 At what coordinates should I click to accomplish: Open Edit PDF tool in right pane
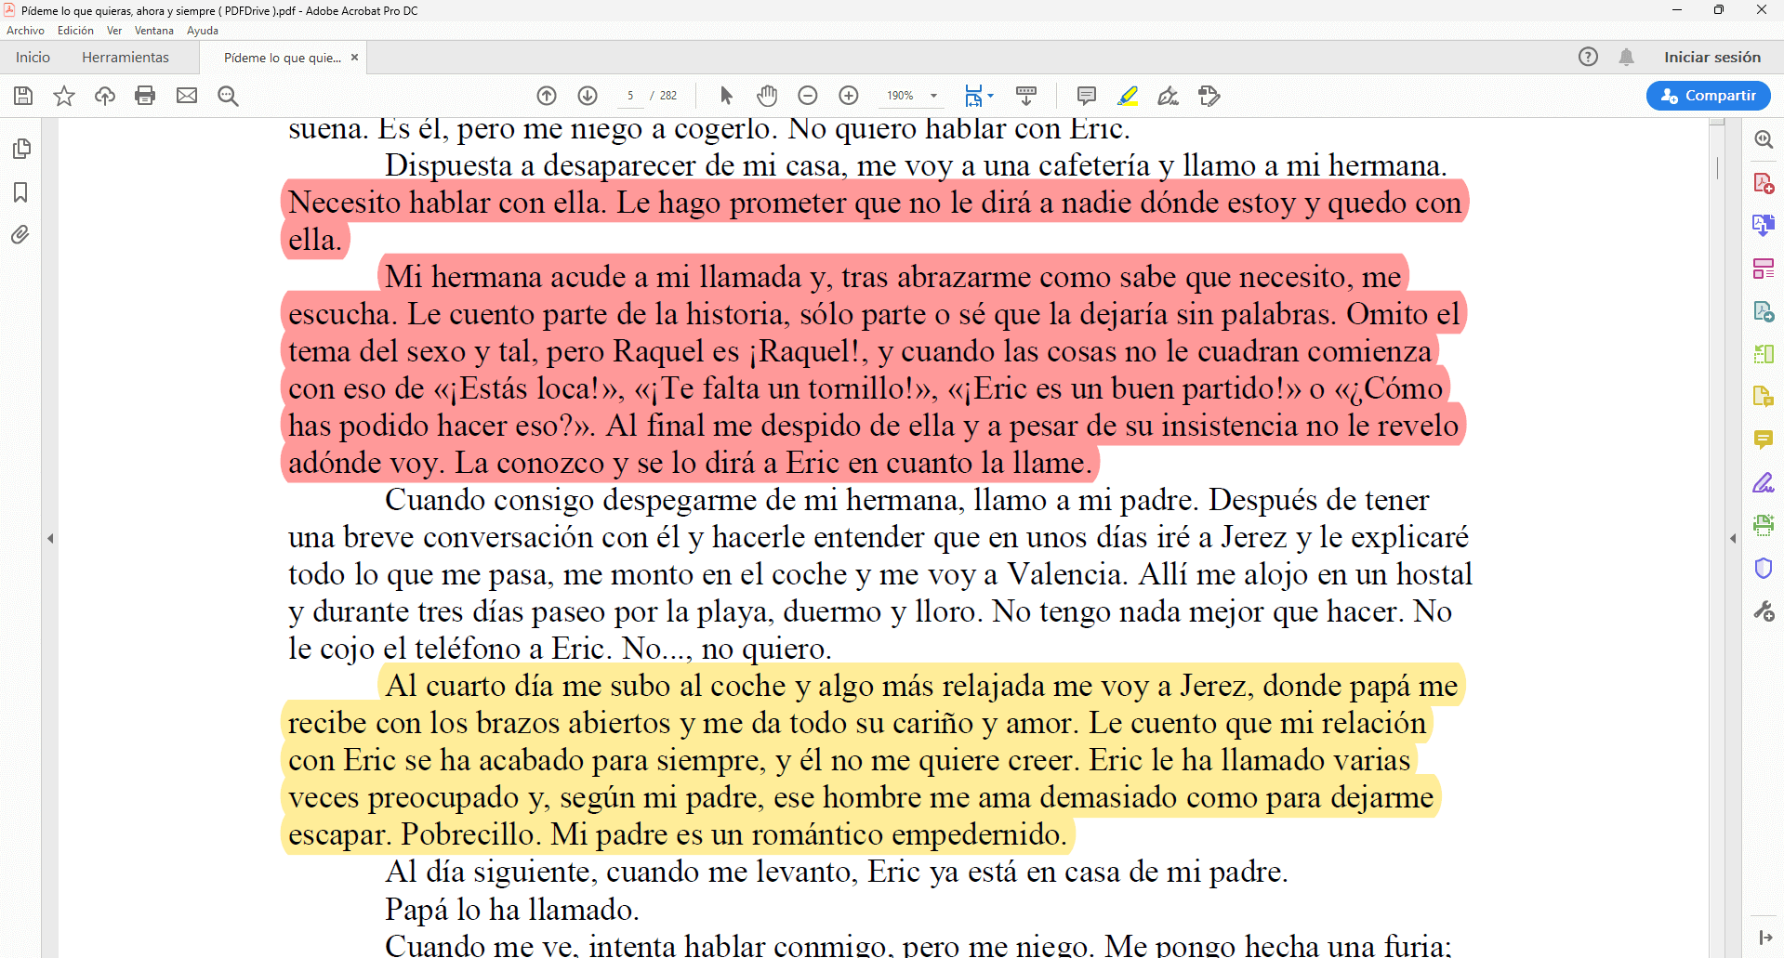click(1764, 269)
